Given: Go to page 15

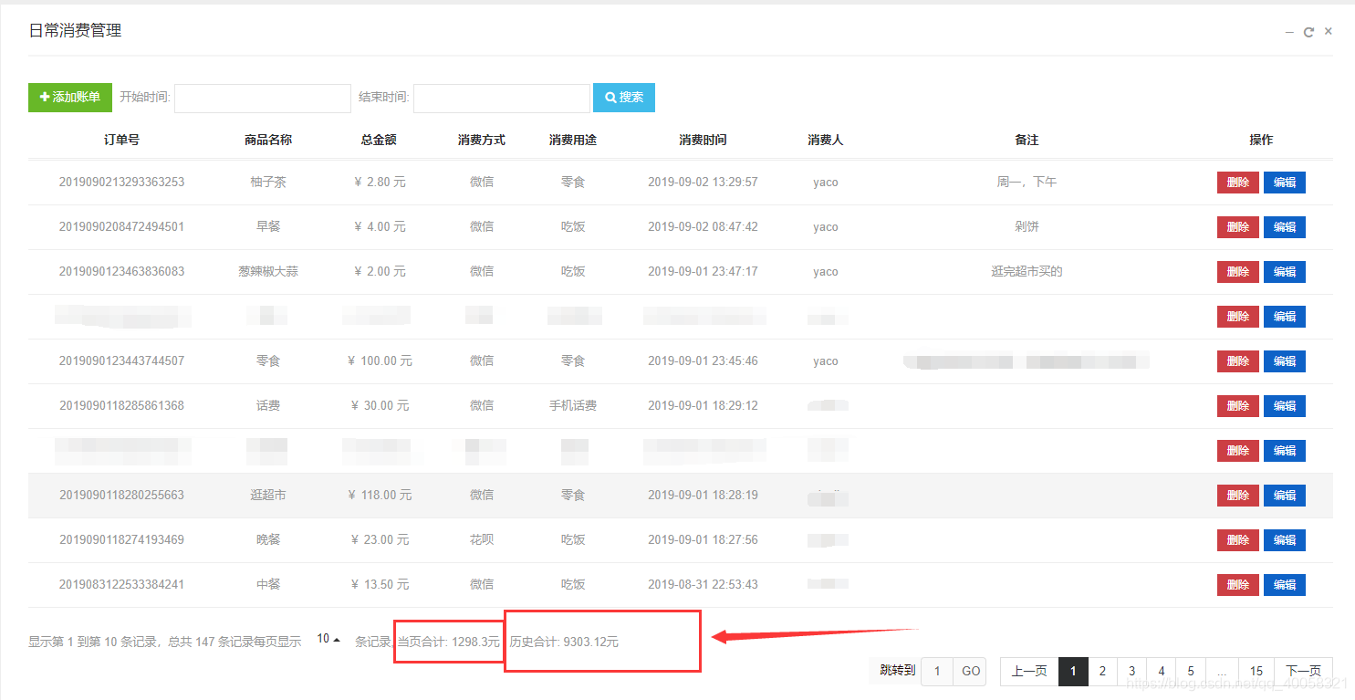Looking at the screenshot, I should (x=1256, y=671).
